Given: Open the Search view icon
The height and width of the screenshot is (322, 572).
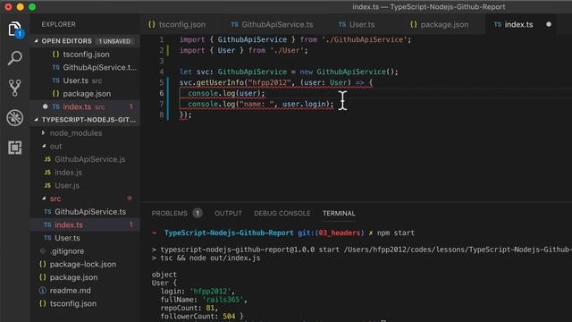Looking at the screenshot, I should pos(14,58).
